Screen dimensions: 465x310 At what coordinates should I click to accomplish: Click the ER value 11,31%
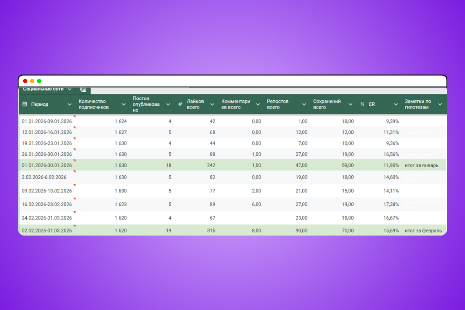[391, 132]
